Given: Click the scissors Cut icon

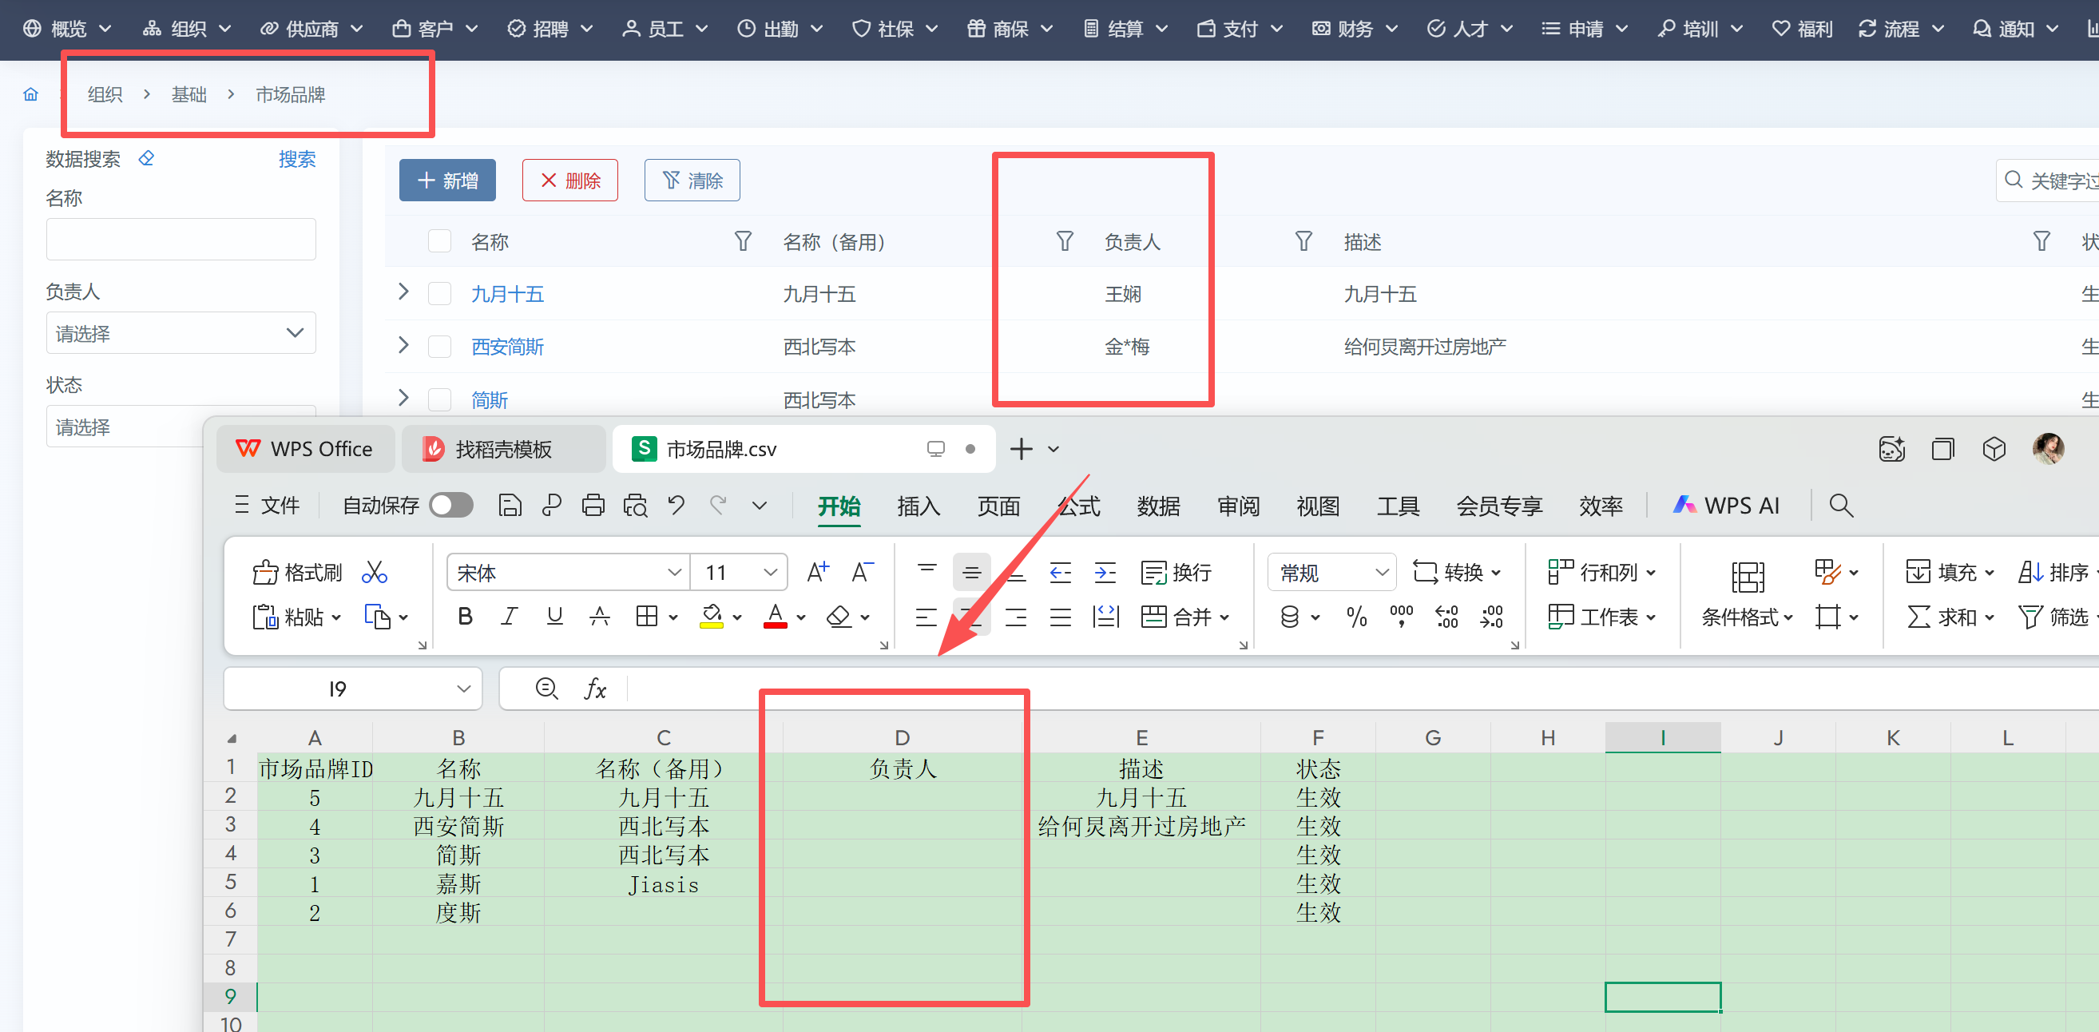Looking at the screenshot, I should tap(374, 572).
